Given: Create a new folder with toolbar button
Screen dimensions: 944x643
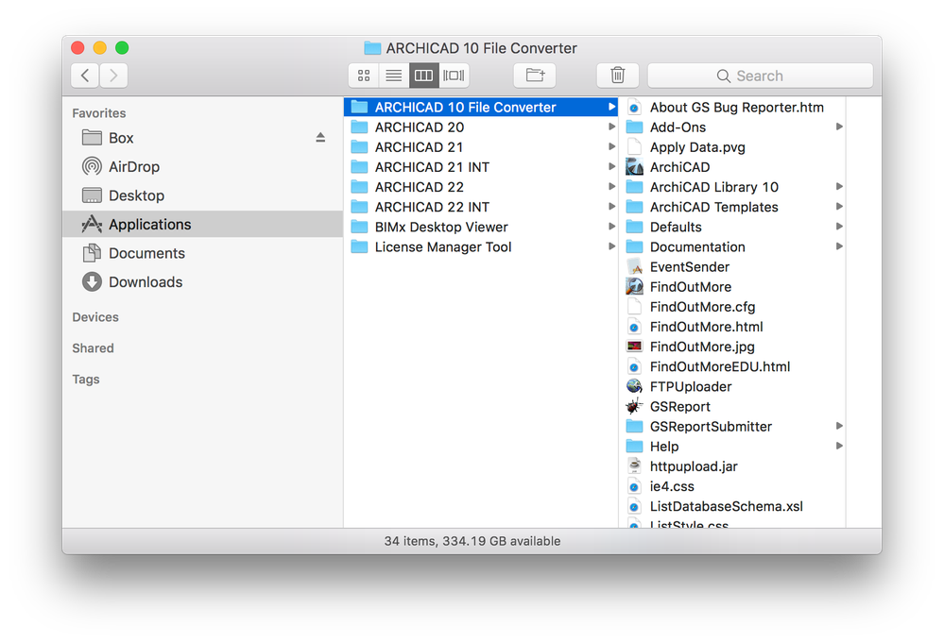Looking at the screenshot, I should click(x=535, y=76).
